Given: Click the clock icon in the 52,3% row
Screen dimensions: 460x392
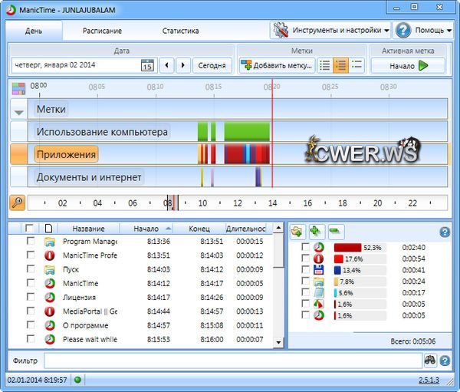Looking at the screenshot, I should click(319, 247).
